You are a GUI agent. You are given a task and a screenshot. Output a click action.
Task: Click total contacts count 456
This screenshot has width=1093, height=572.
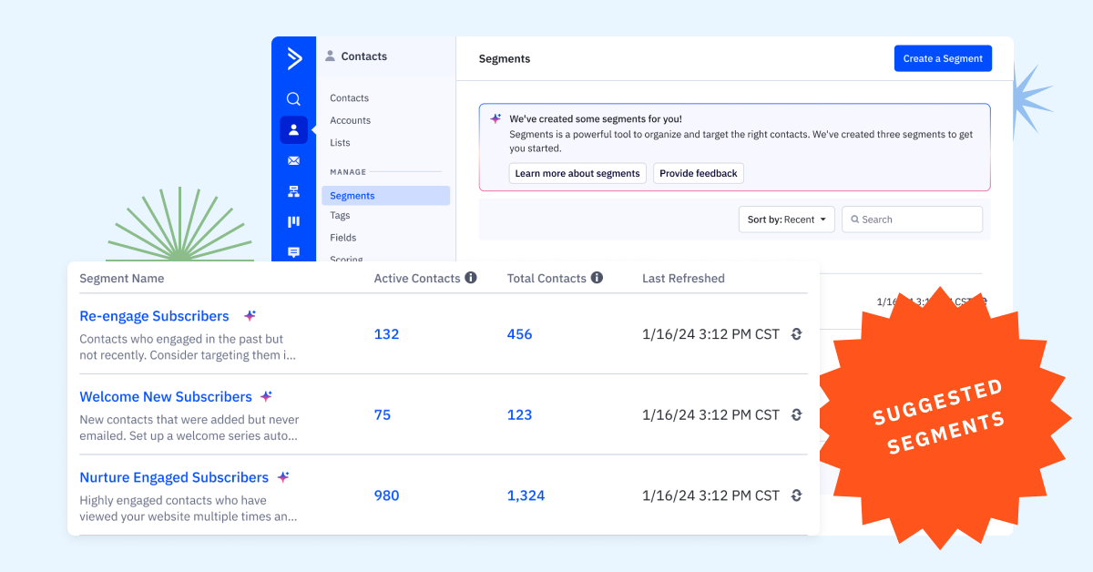[x=519, y=334]
